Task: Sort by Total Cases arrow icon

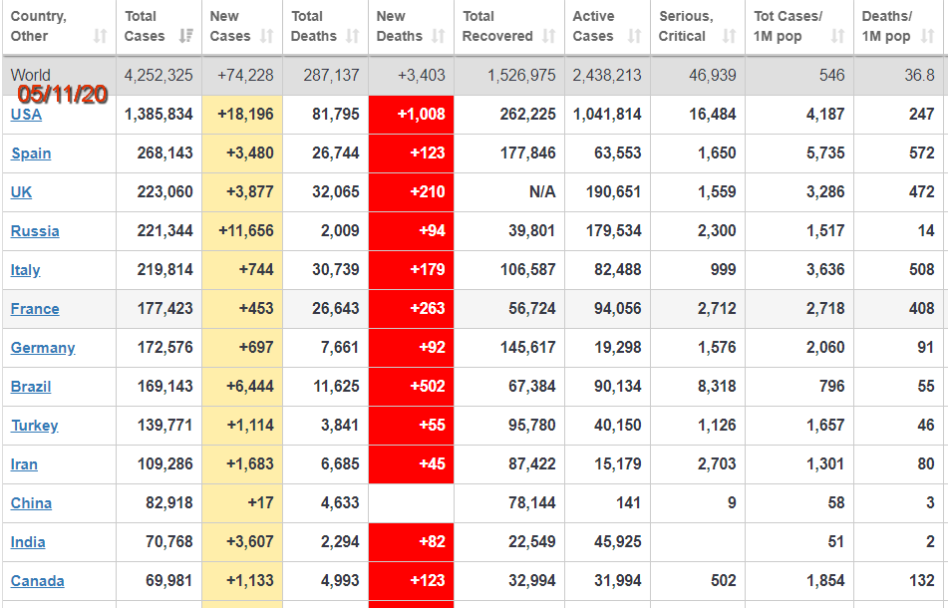Action: click(185, 36)
